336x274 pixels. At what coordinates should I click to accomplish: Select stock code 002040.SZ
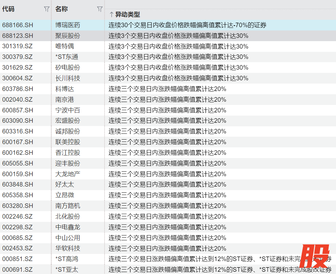pyautogui.click(x=17, y=99)
